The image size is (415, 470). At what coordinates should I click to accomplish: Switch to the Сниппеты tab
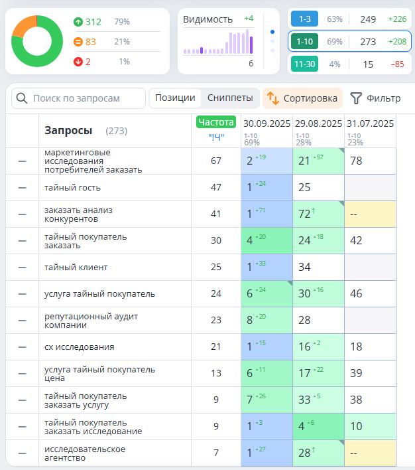coord(229,98)
